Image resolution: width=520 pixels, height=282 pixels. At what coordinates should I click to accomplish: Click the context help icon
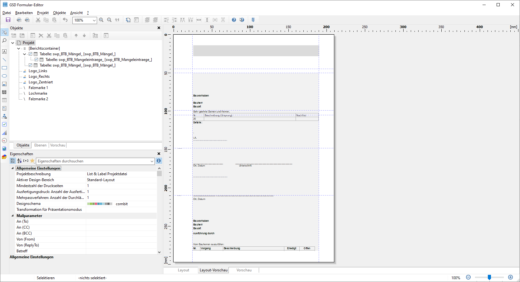pyautogui.click(x=242, y=20)
